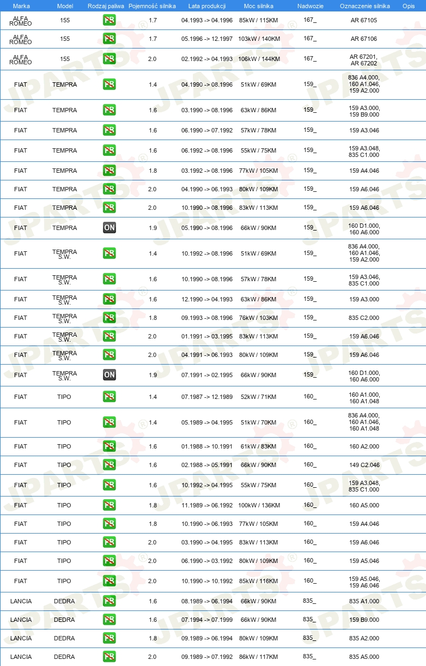Click petrol icon in Lancia Dedra 835 A1.000 row
Viewport: 426px width, 666px height.
click(109, 601)
